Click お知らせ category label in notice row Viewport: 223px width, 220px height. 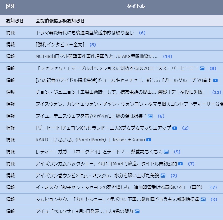pos(14,21)
